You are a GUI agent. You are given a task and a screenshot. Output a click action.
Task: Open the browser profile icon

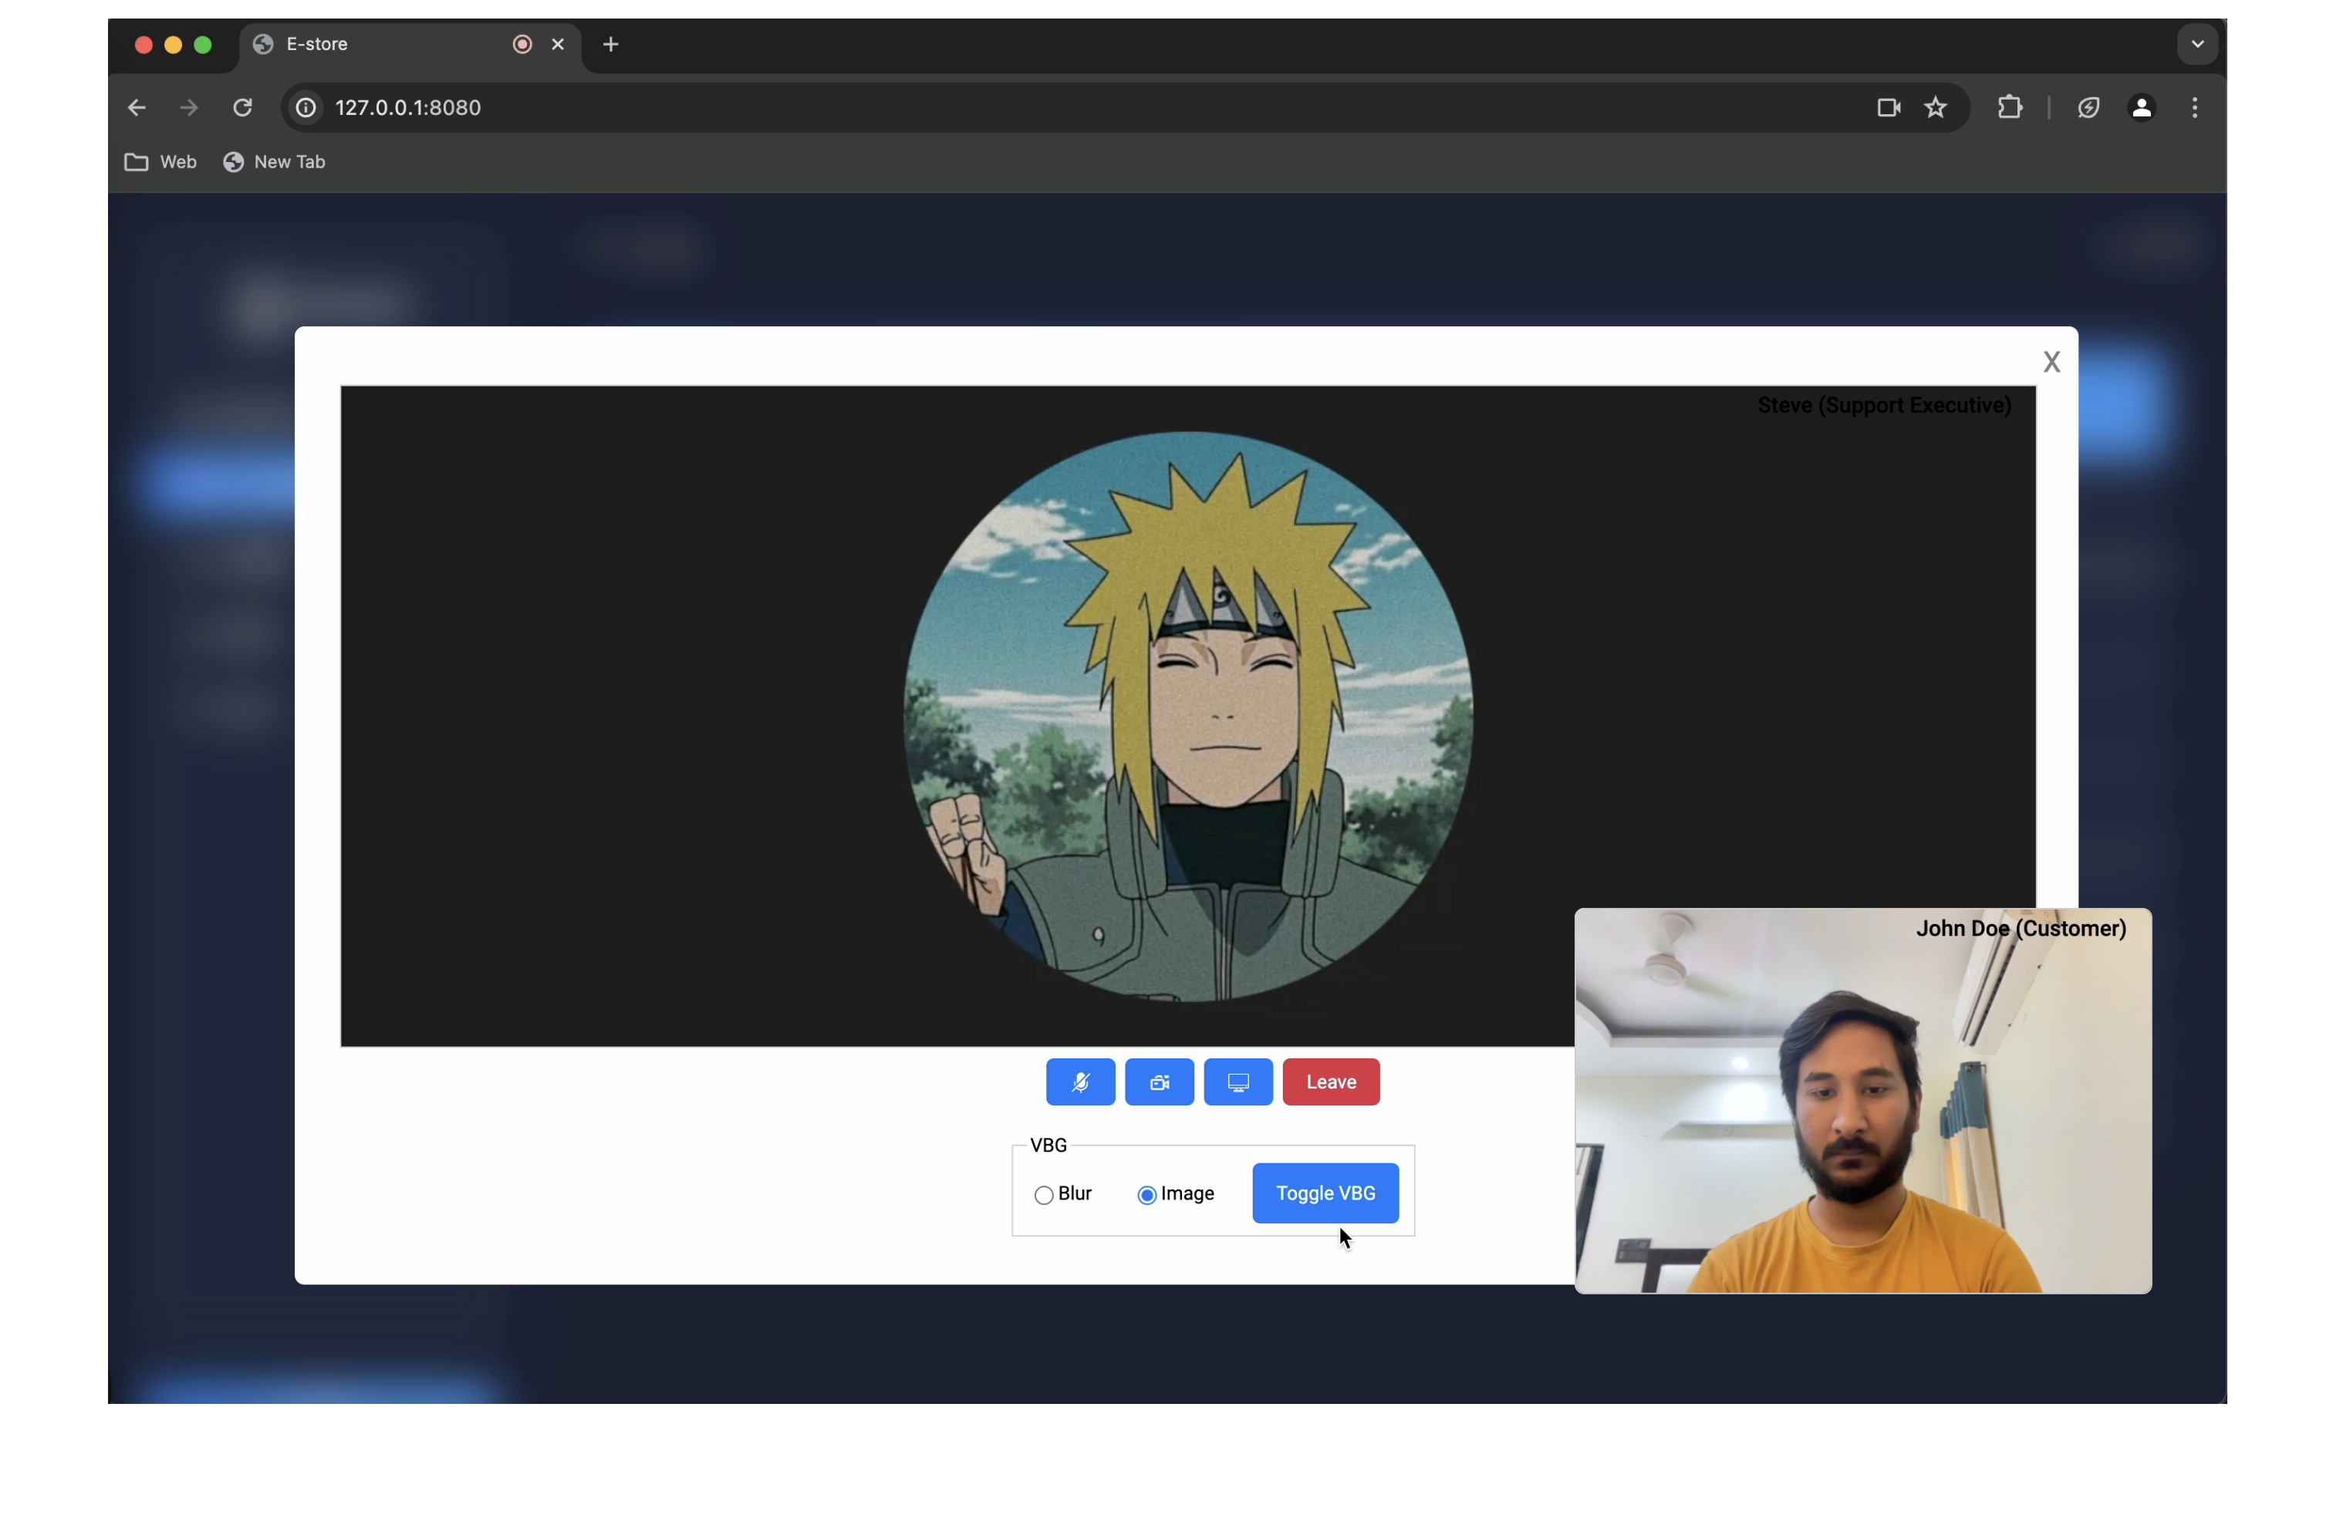click(x=2141, y=108)
